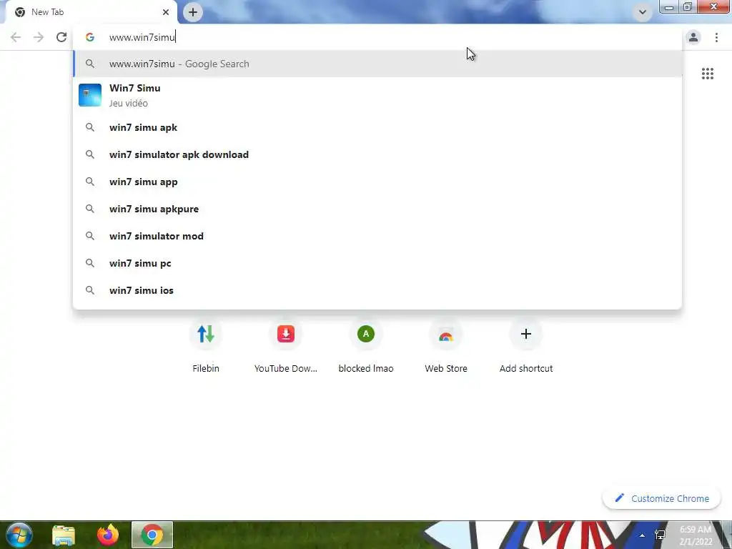Choose 'win7 simu ios' suggestion

tap(377, 290)
